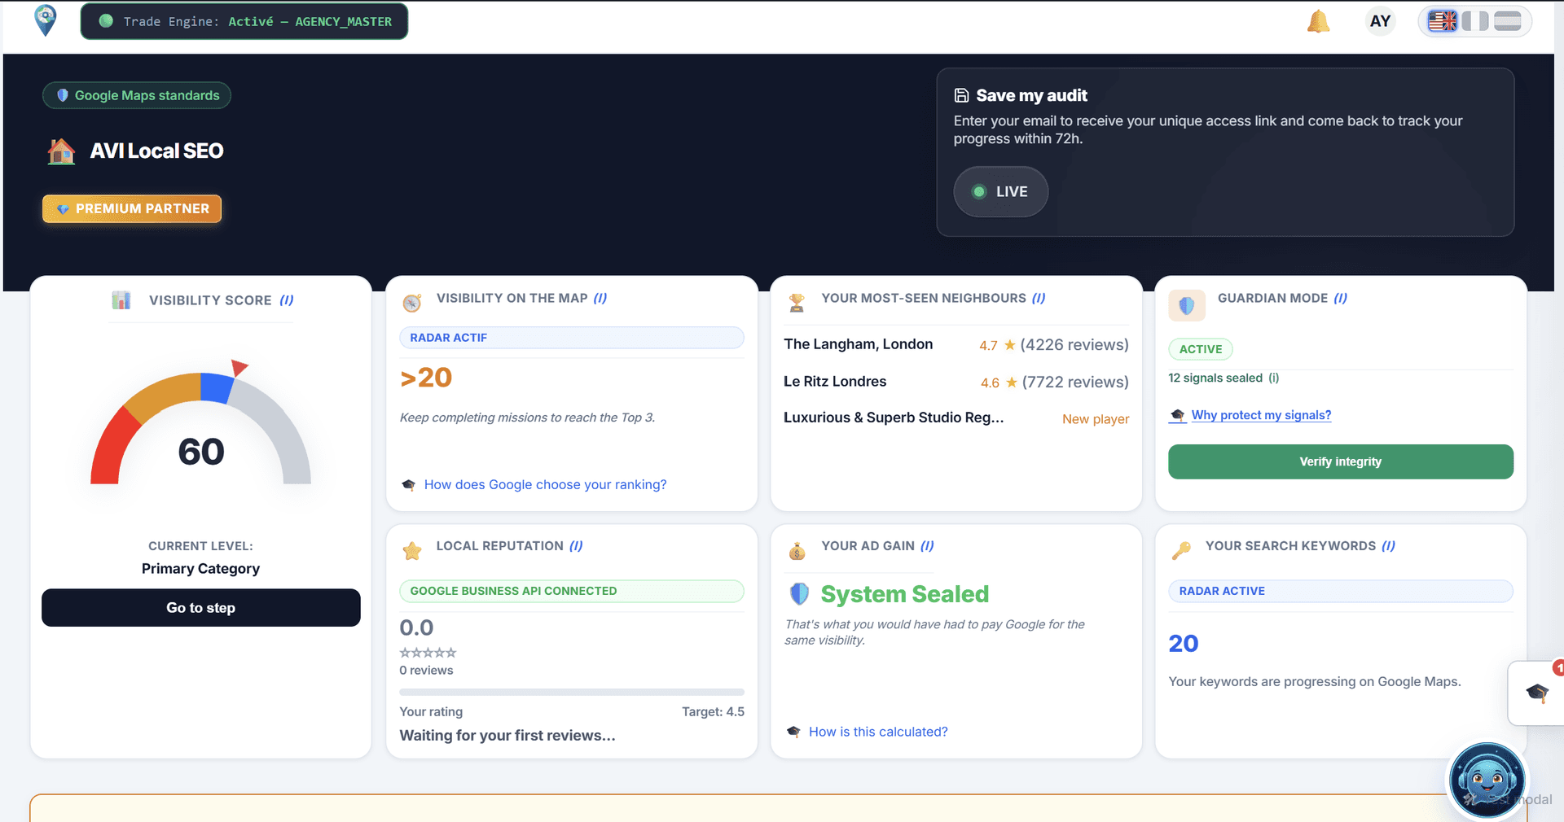Click the rating progress bar
This screenshot has width=1564, height=822.
click(571, 692)
